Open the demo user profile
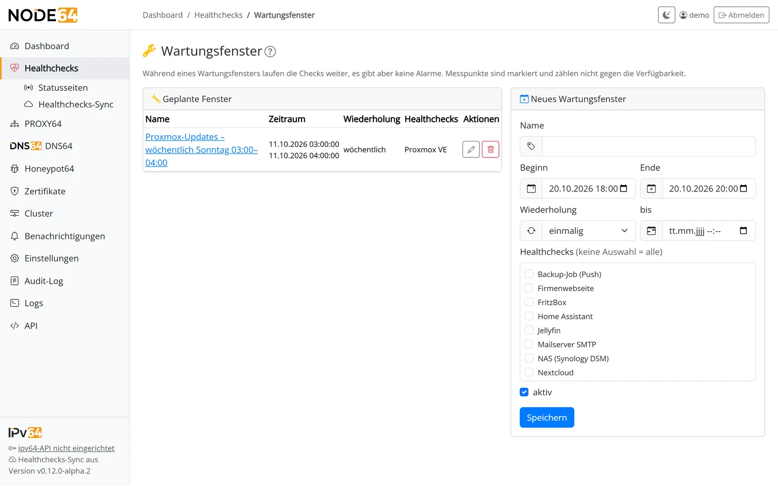The height and width of the screenshot is (486, 778). [x=694, y=15]
